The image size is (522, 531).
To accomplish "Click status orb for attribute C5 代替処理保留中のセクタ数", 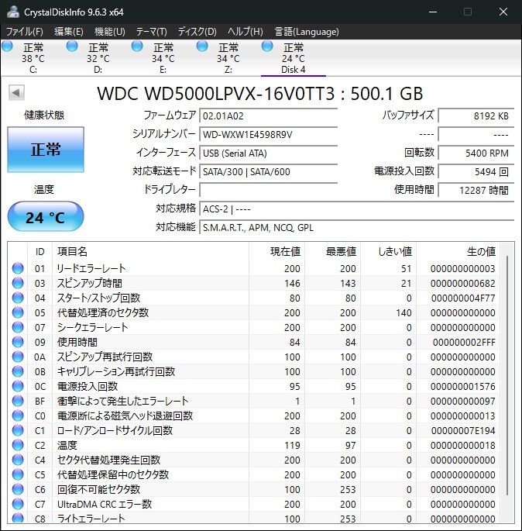I will coord(18,474).
